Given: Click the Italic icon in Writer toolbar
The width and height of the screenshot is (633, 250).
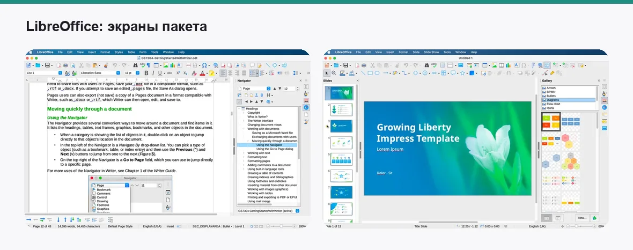Looking at the screenshot, I should 153,73.
